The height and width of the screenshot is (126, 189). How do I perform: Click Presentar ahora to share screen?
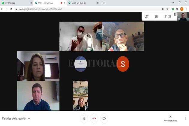tap(170, 118)
